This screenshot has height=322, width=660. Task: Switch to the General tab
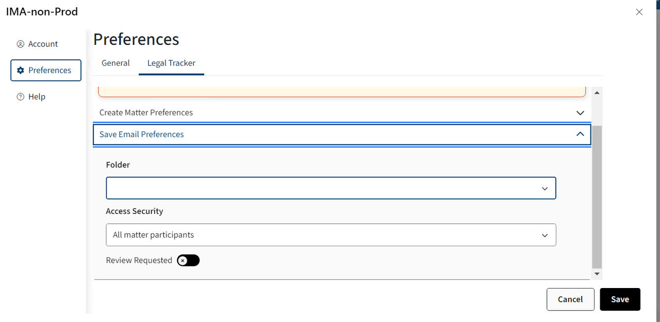pyautogui.click(x=115, y=63)
